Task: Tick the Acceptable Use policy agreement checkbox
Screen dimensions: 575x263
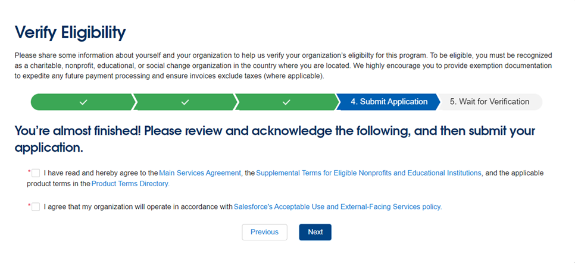Action: coord(36,207)
